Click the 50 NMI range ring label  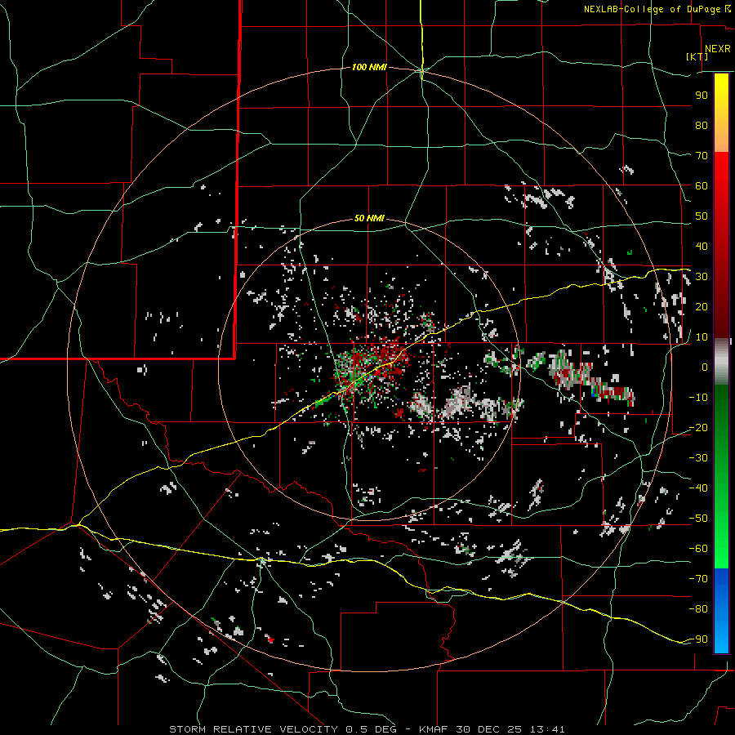(369, 218)
